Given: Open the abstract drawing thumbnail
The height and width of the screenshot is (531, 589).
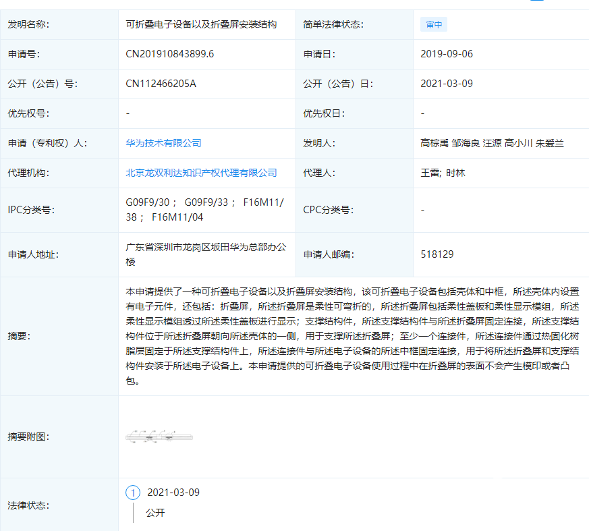Looking at the screenshot, I should point(159,437).
